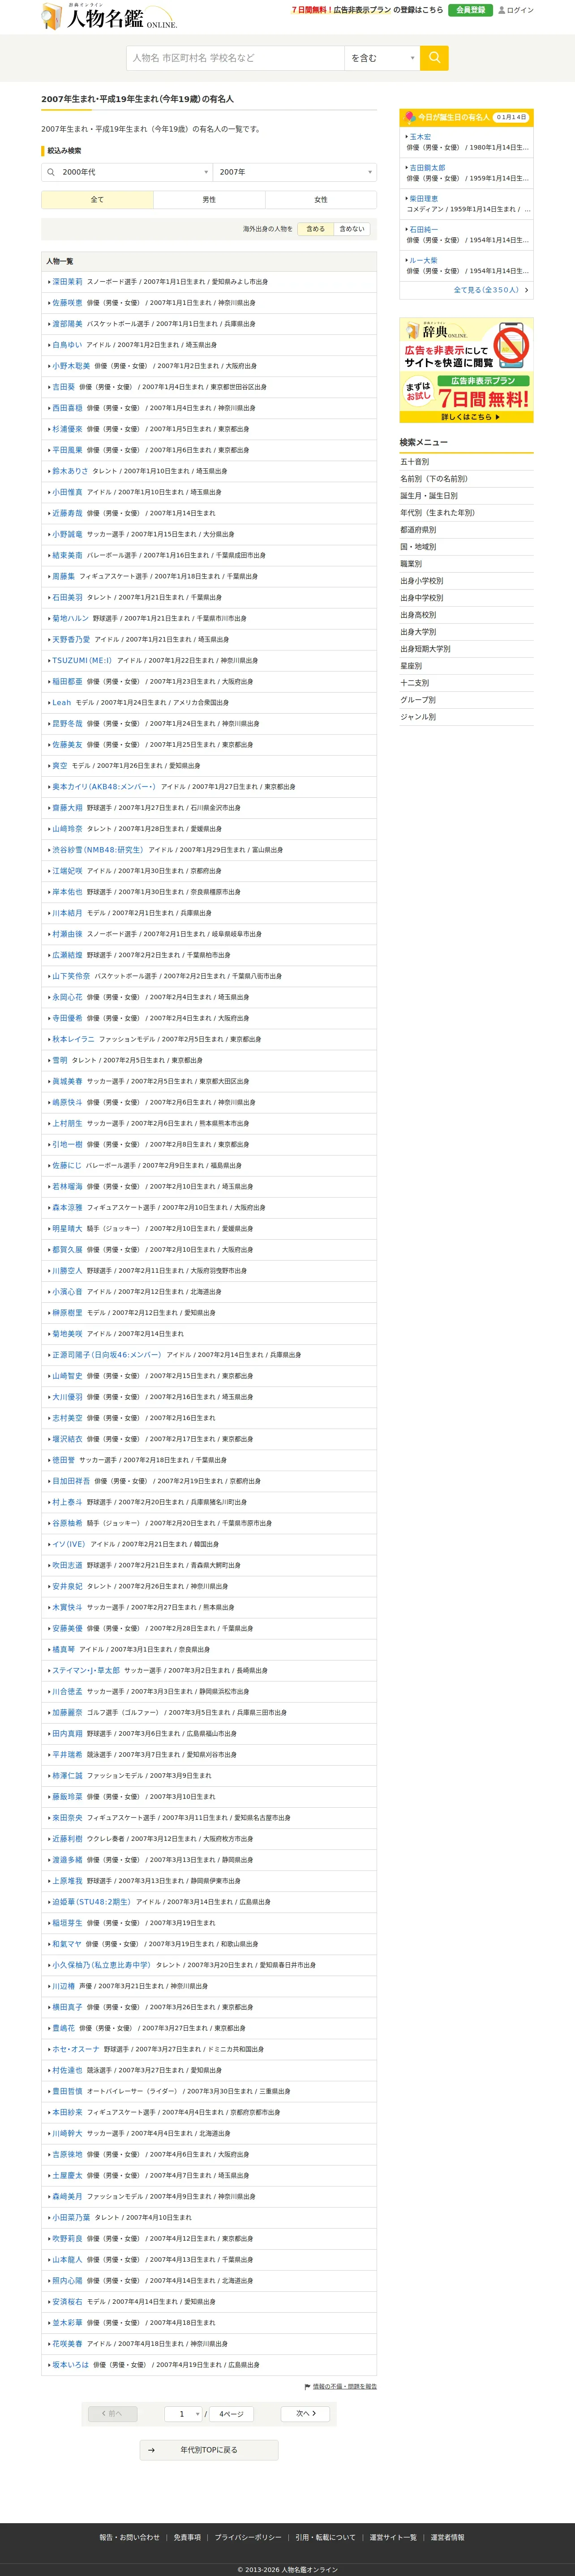Click the 年代別TOPに戻る button

click(x=209, y=2450)
